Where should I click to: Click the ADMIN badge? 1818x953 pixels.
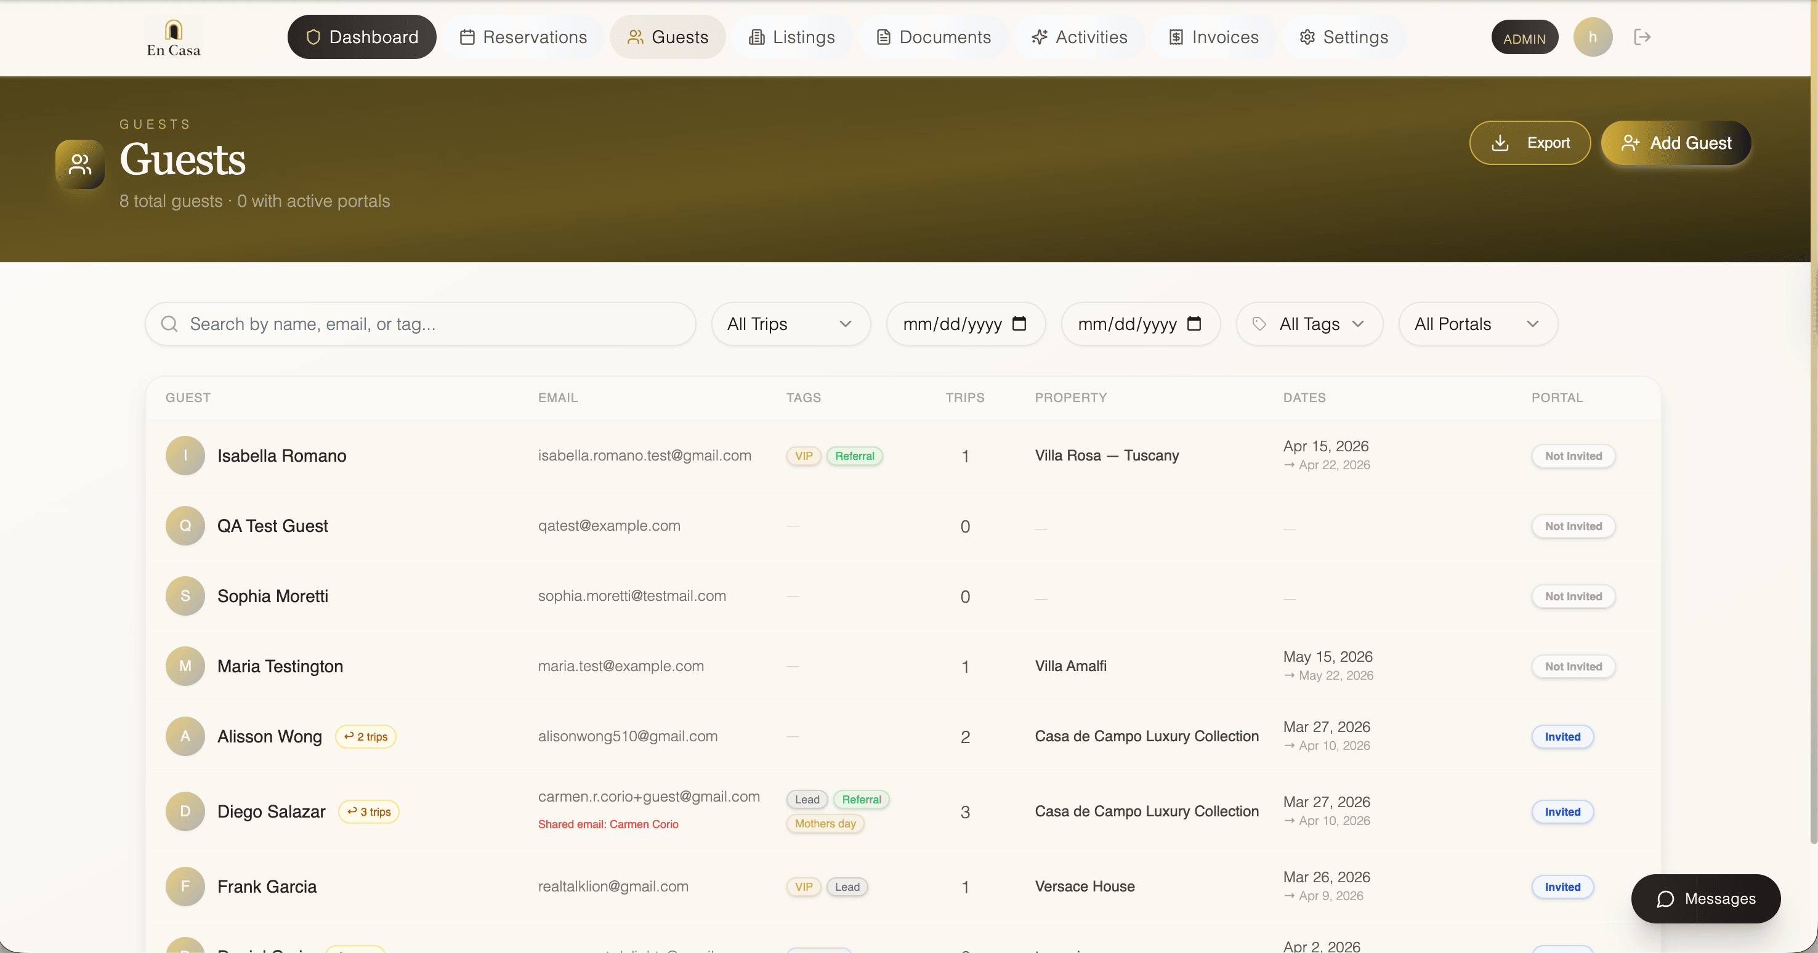(1524, 37)
